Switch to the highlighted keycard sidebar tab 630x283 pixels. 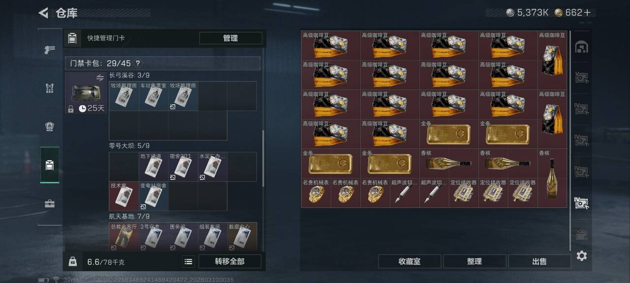50,165
